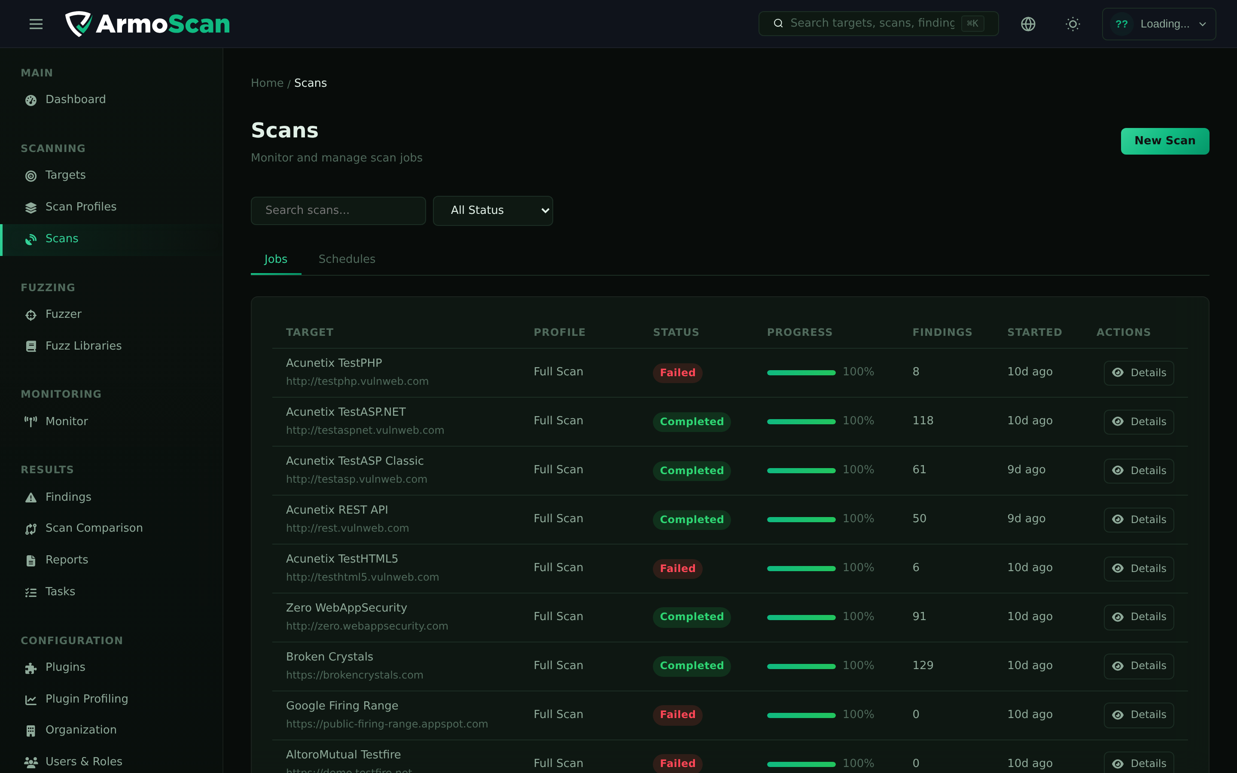This screenshot has height=773, width=1237.
Task: Click the STATUS column header
Action: point(676,332)
